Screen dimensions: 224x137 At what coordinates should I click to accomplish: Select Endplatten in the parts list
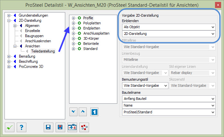pos(92,28)
